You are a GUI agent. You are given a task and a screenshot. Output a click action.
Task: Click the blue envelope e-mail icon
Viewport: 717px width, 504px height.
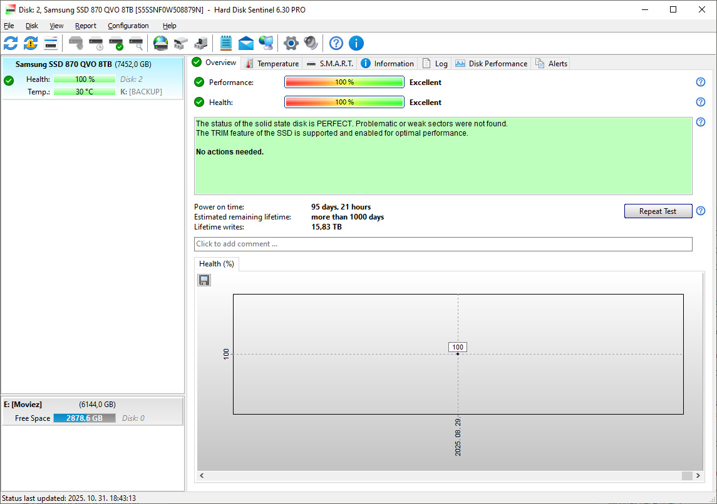246,43
